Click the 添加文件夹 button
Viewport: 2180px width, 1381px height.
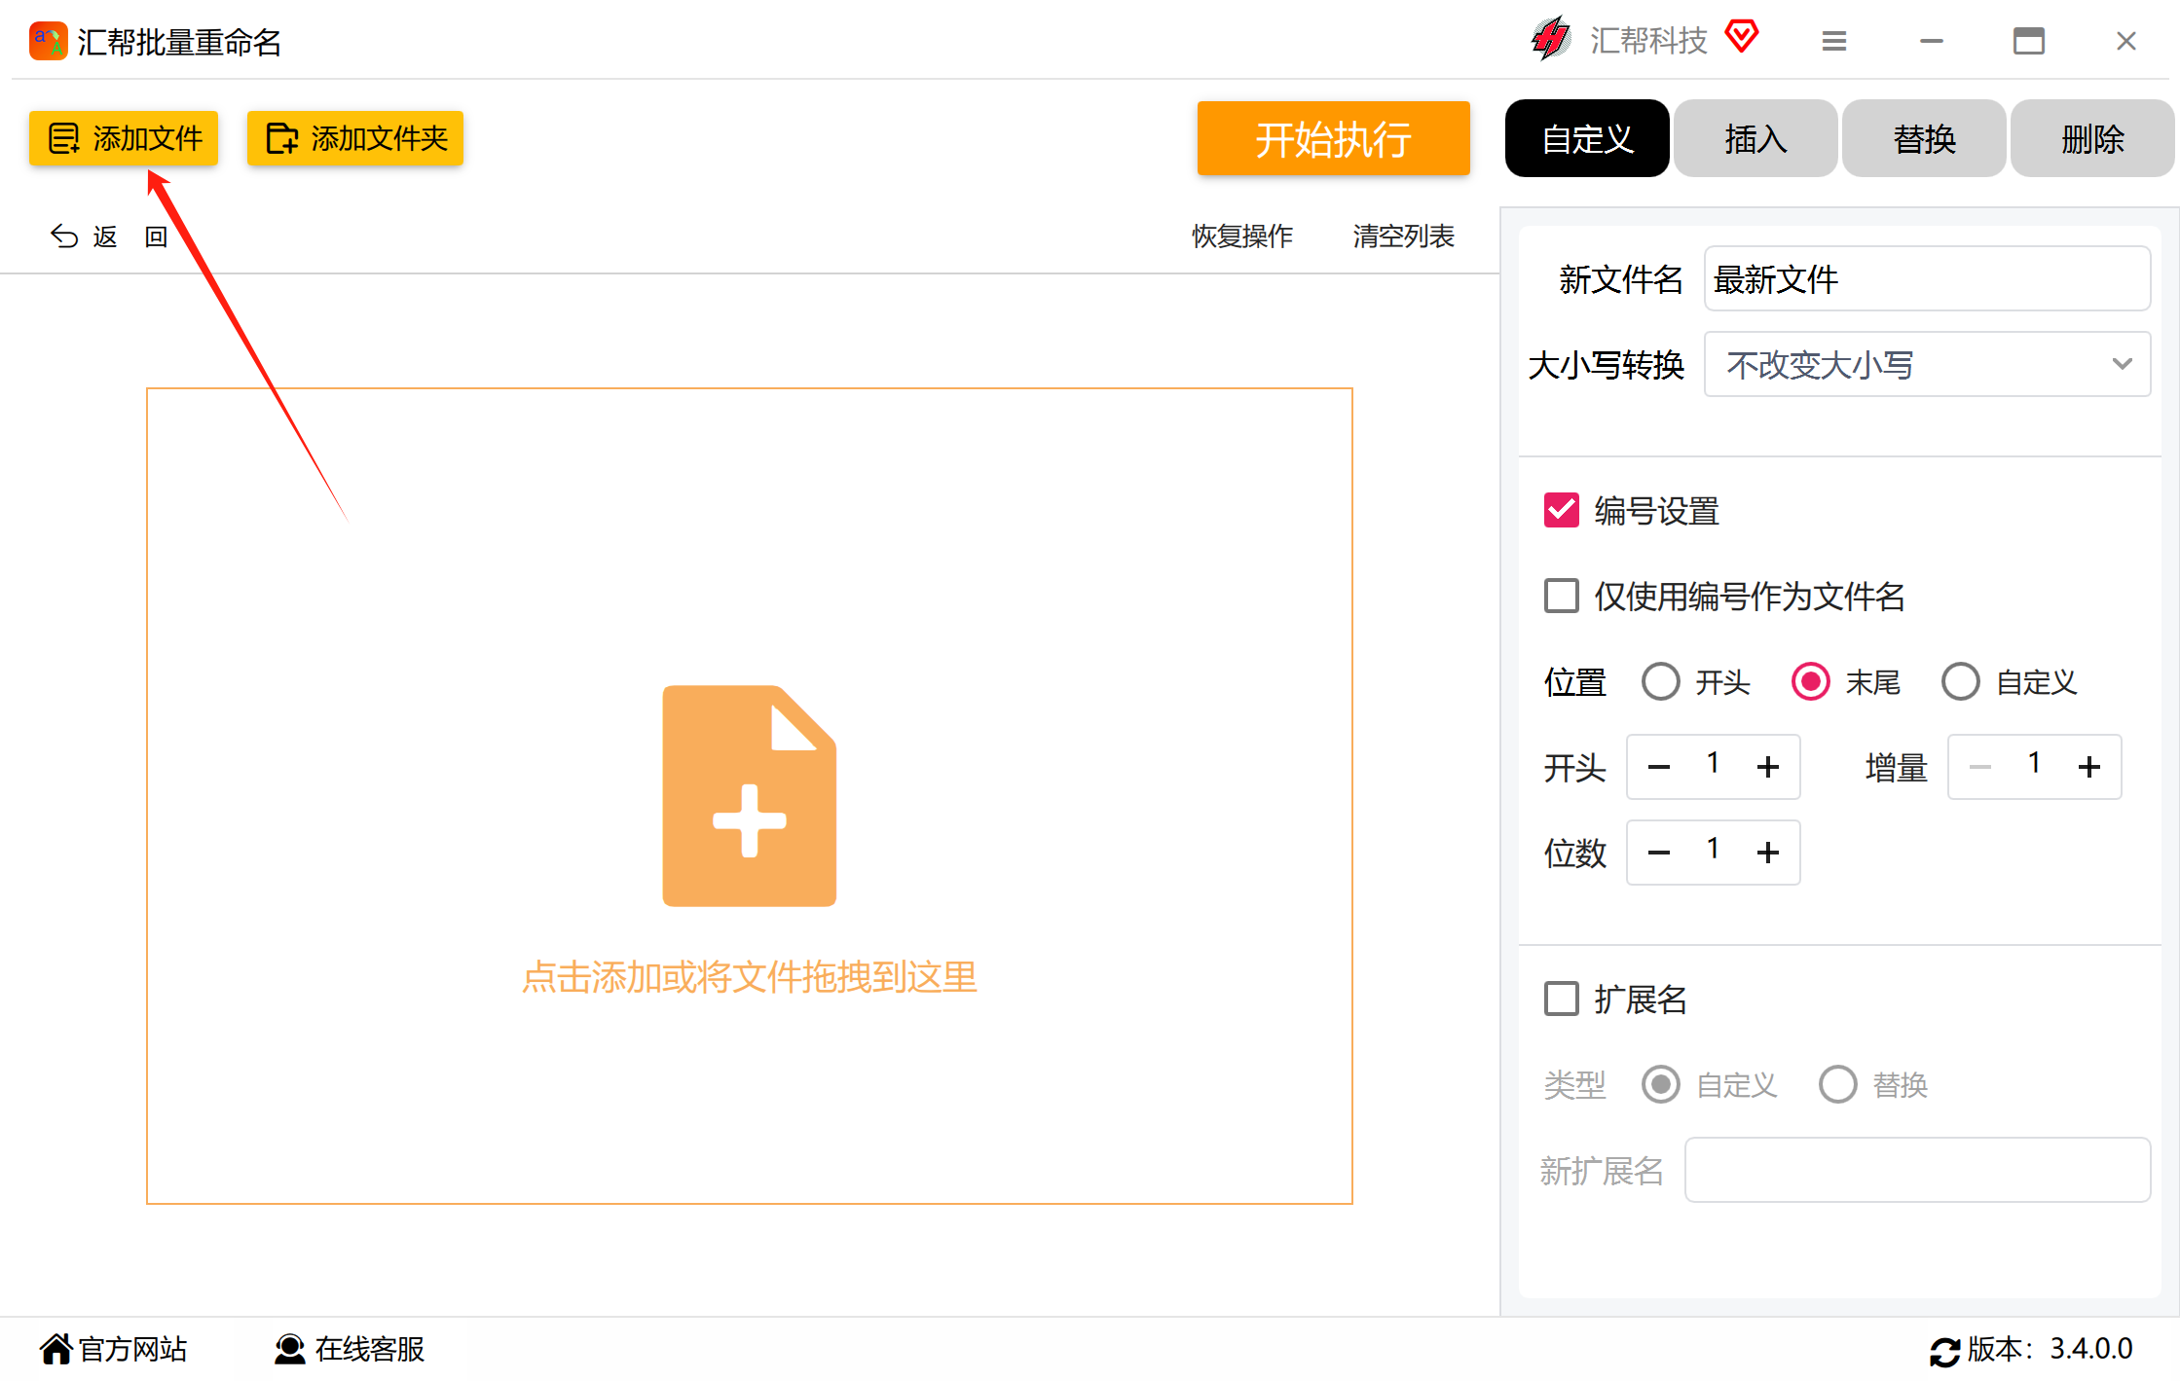pos(355,138)
